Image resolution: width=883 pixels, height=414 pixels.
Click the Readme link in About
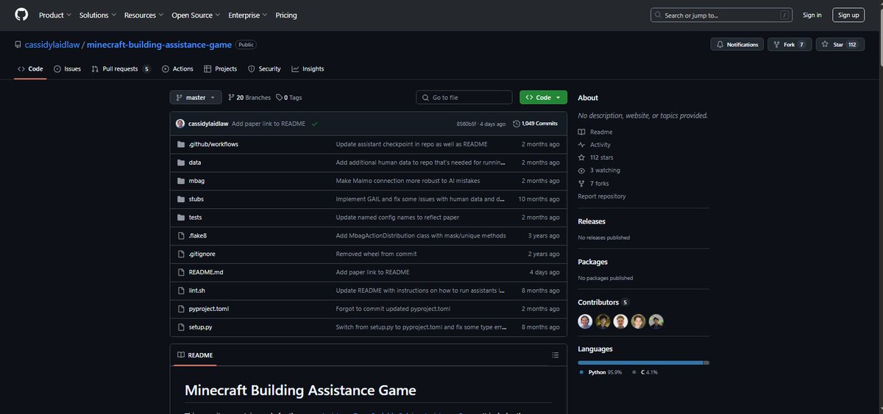pos(595,132)
